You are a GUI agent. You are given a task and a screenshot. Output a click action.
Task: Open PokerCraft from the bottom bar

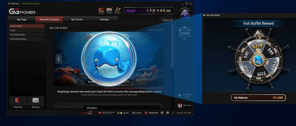151,113
